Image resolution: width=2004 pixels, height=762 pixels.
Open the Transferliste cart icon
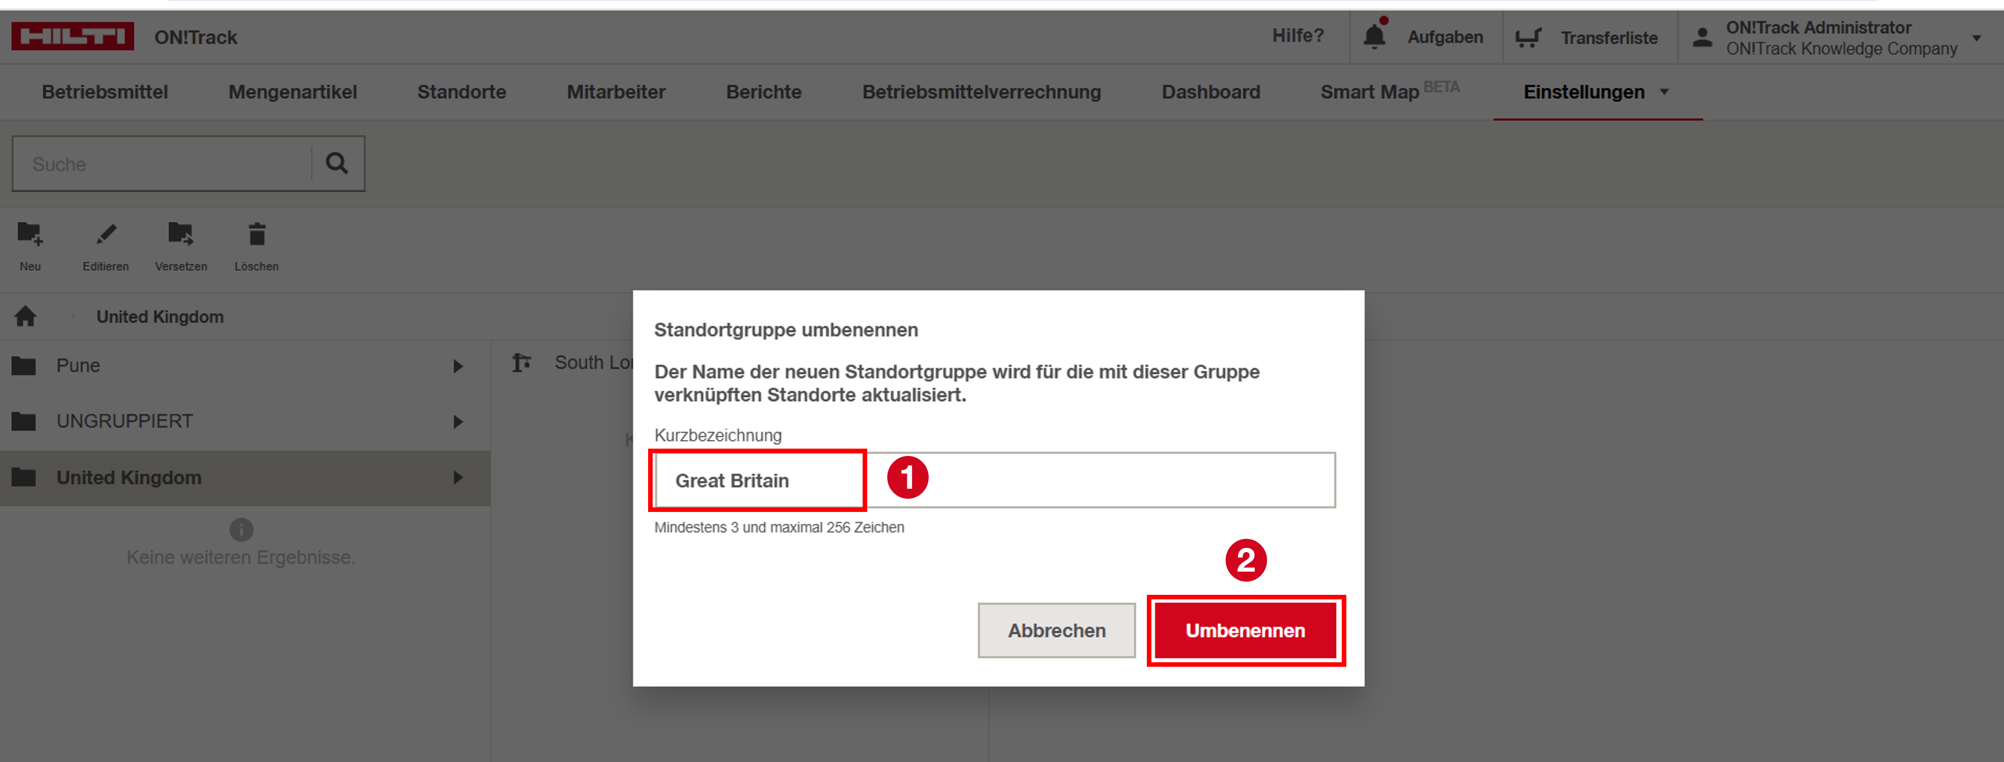(1528, 37)
